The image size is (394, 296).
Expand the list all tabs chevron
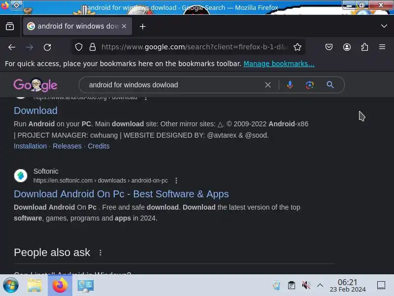click(384, 26)
